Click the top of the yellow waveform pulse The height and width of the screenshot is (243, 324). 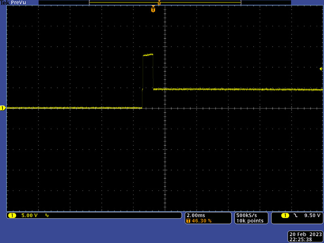click(x=148, y=55)
